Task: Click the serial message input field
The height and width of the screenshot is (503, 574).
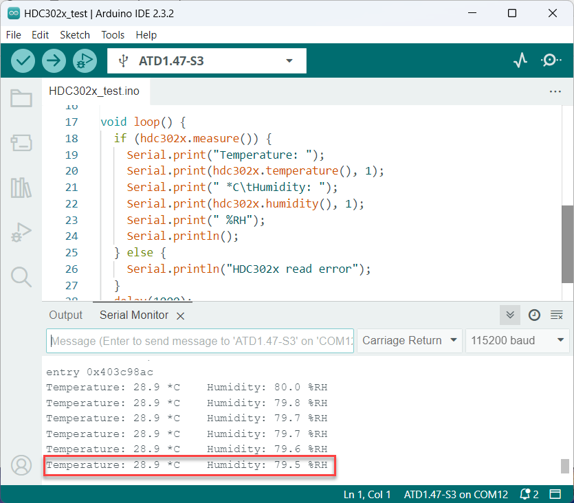Action: pos(199,341)
